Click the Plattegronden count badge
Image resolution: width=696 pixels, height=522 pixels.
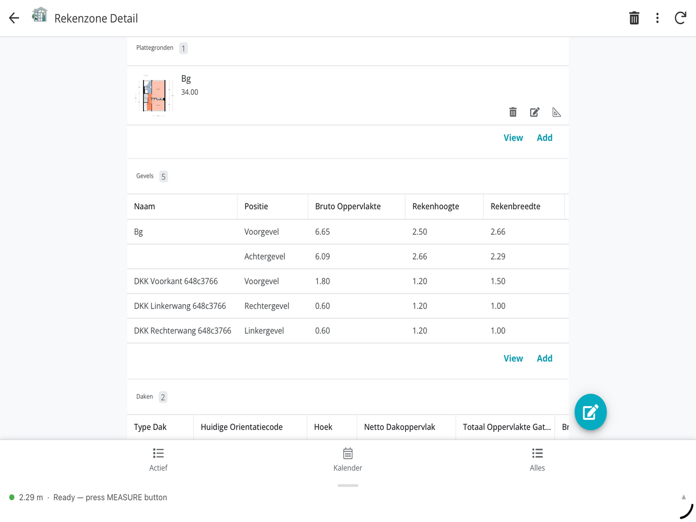coord(184,48)
